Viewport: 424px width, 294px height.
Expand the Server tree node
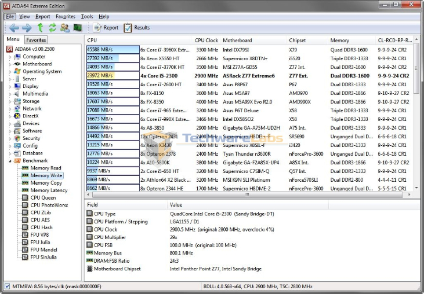(x=10, y=79)
